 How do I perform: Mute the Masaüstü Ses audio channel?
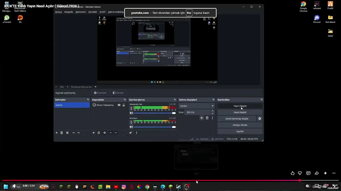pos(131,113)
